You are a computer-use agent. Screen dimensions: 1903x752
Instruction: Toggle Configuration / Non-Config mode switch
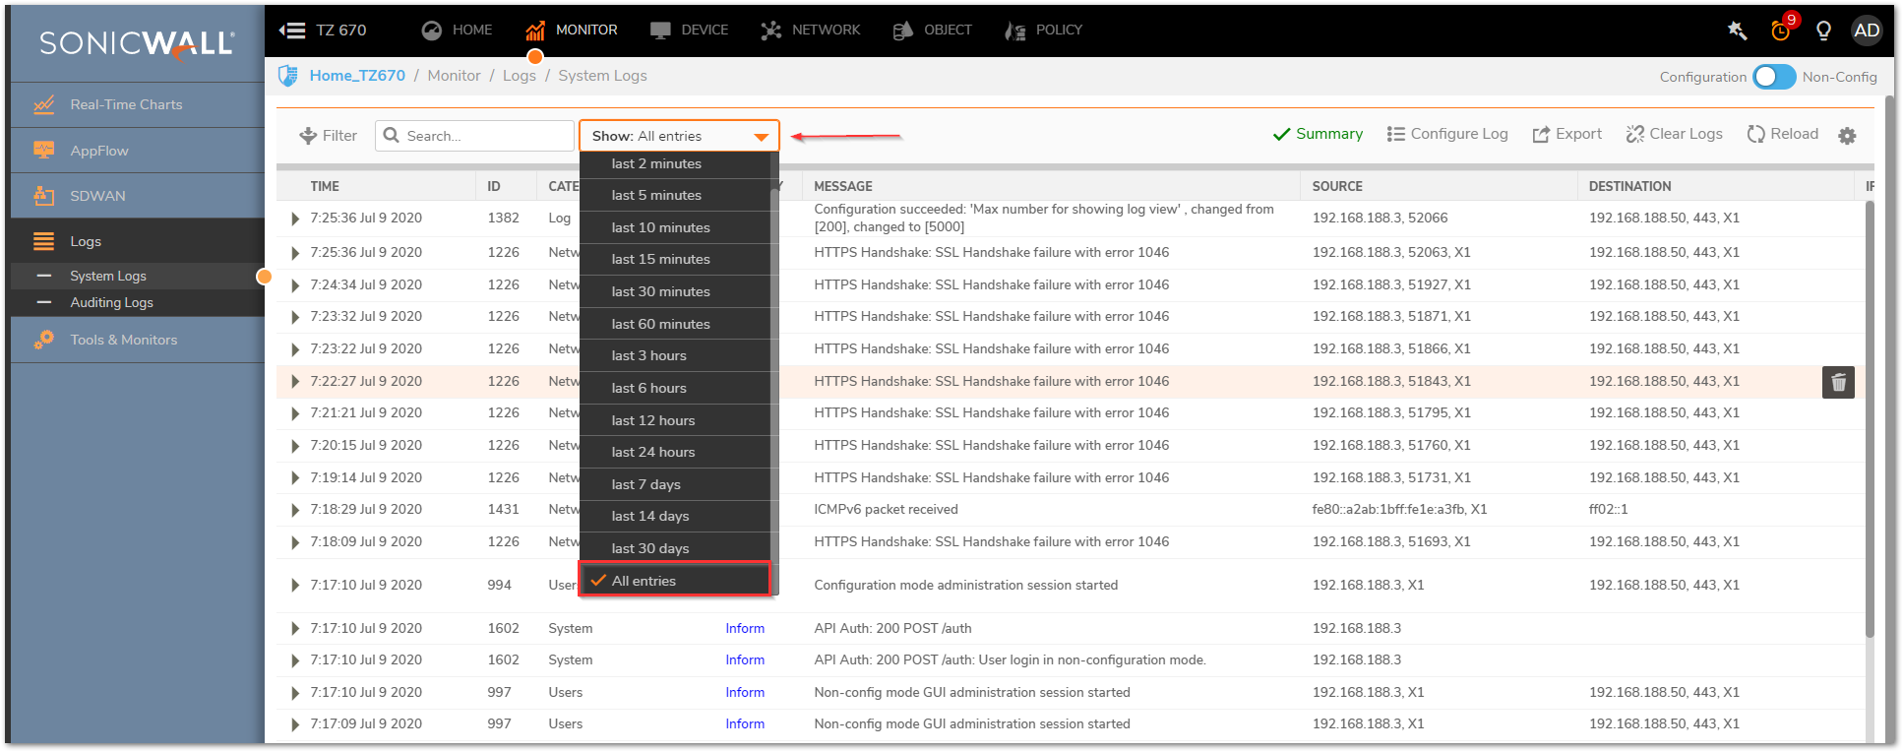[x=1774, y=77]
